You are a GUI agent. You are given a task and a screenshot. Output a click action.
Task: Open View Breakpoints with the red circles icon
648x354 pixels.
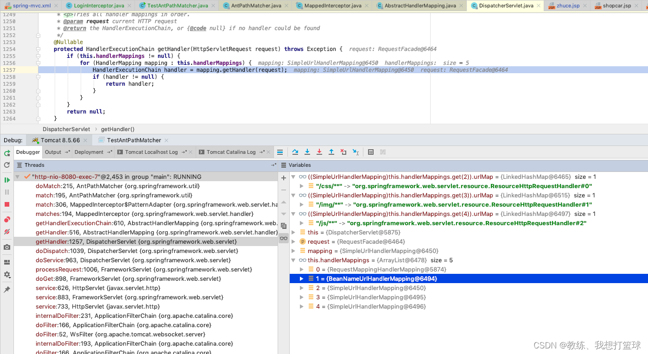(x=6, y=219)
